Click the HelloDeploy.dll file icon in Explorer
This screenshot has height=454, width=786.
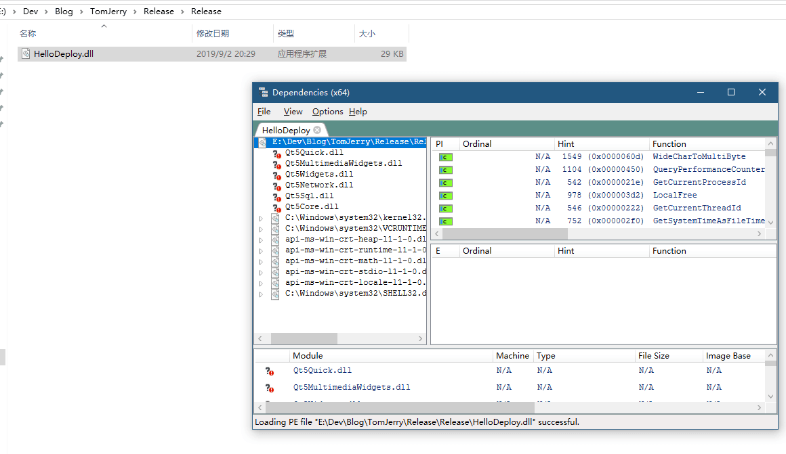(x=26, y=54)
